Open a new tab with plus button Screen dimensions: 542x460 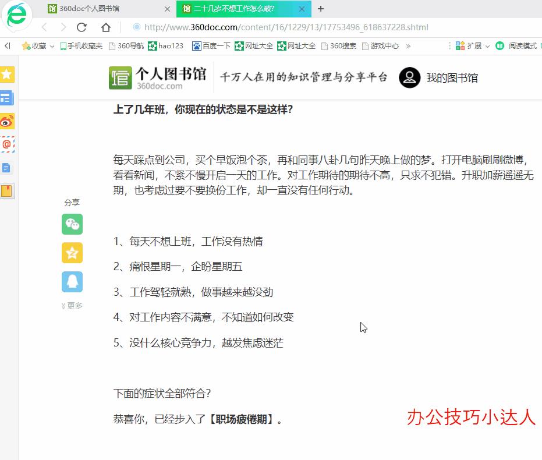pyautogui.click(x=321, y=9)
